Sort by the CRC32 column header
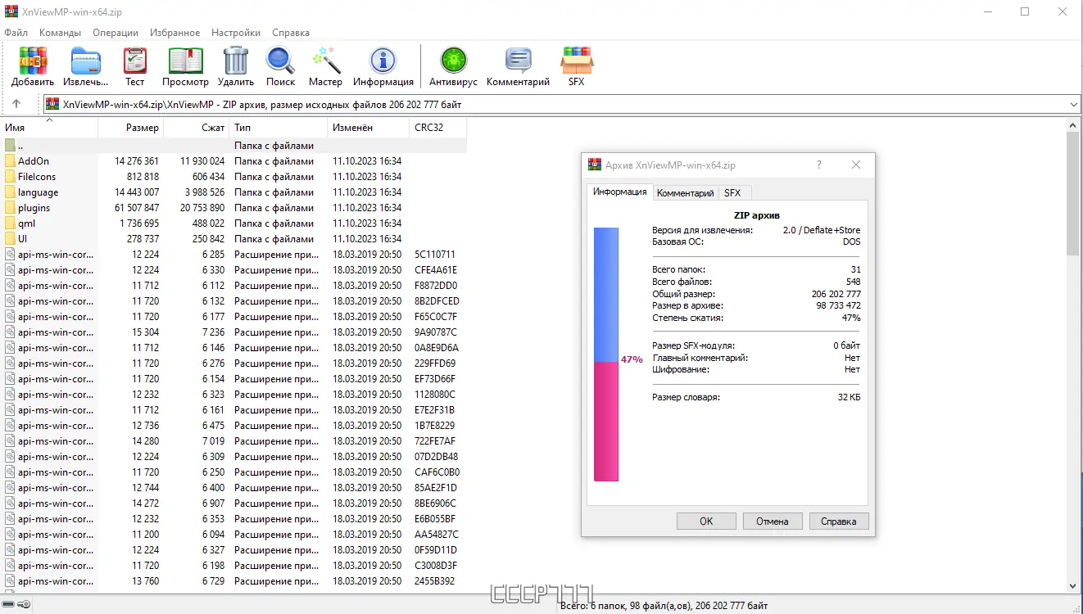The height and width of the screenshot is (614, 1083). 437,128
